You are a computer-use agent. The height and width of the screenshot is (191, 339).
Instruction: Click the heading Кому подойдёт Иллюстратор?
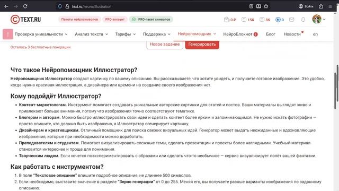click(56, 96)
